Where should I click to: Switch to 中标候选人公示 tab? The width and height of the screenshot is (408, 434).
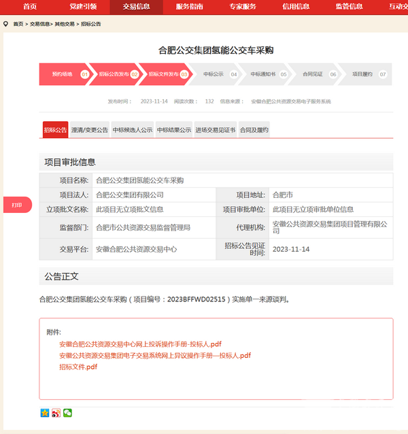[133, 130]
